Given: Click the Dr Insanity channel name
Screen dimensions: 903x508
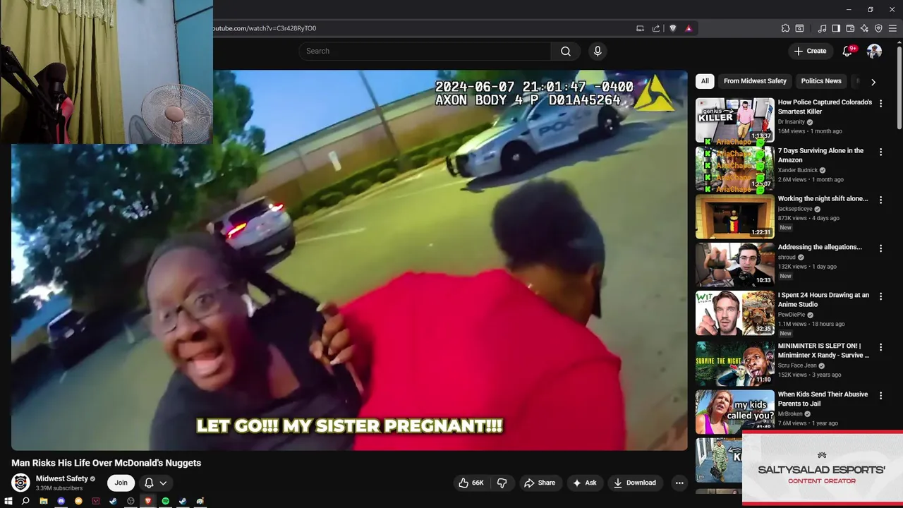Looking at the screenshot, I should click(x=791, y=122).
